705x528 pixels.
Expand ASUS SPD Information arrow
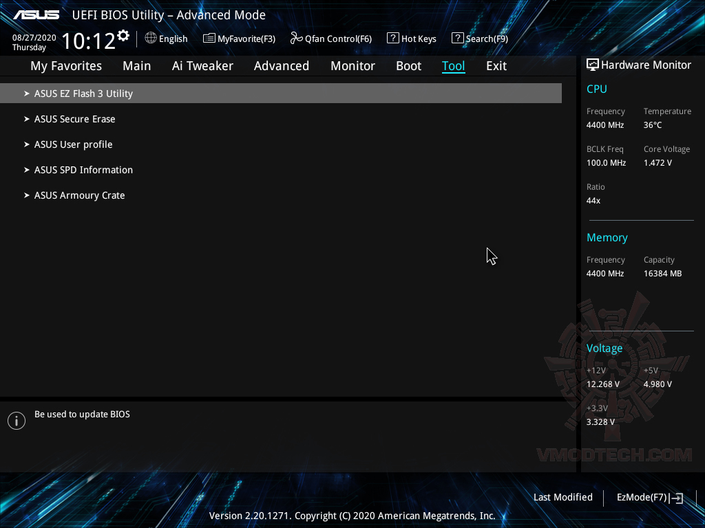click(27, 170)
